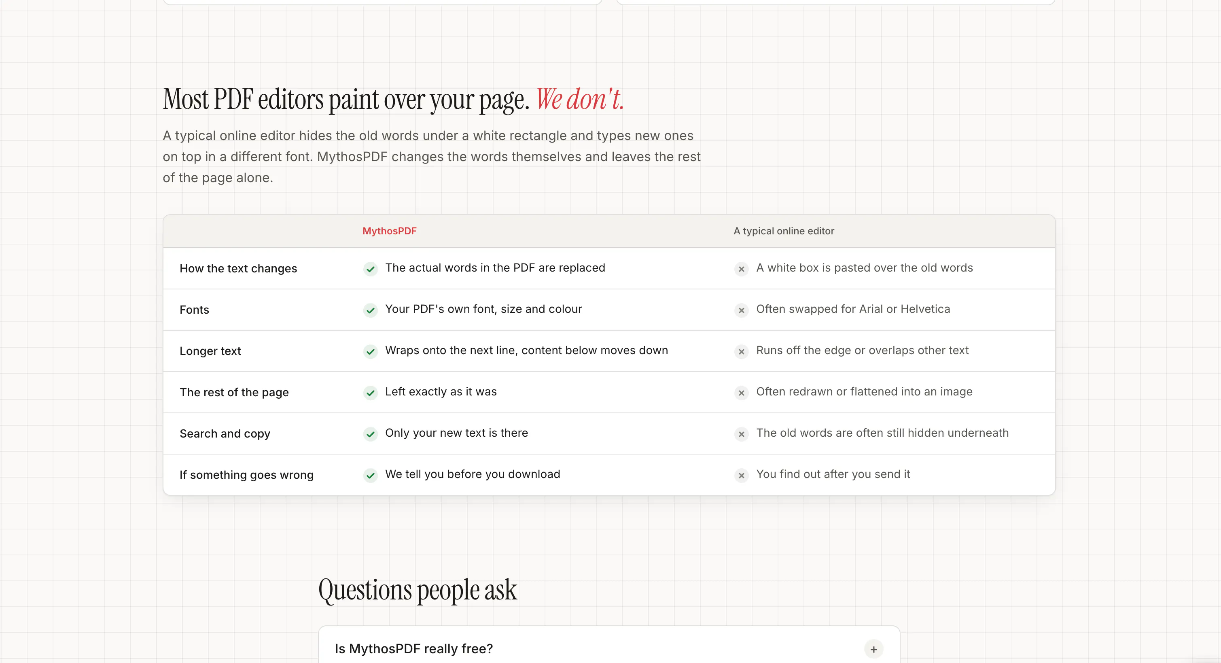Screen dimensions: 1221x663
Task: Click 'Runs off the edge or overlaps other text'
Action: 862,350
